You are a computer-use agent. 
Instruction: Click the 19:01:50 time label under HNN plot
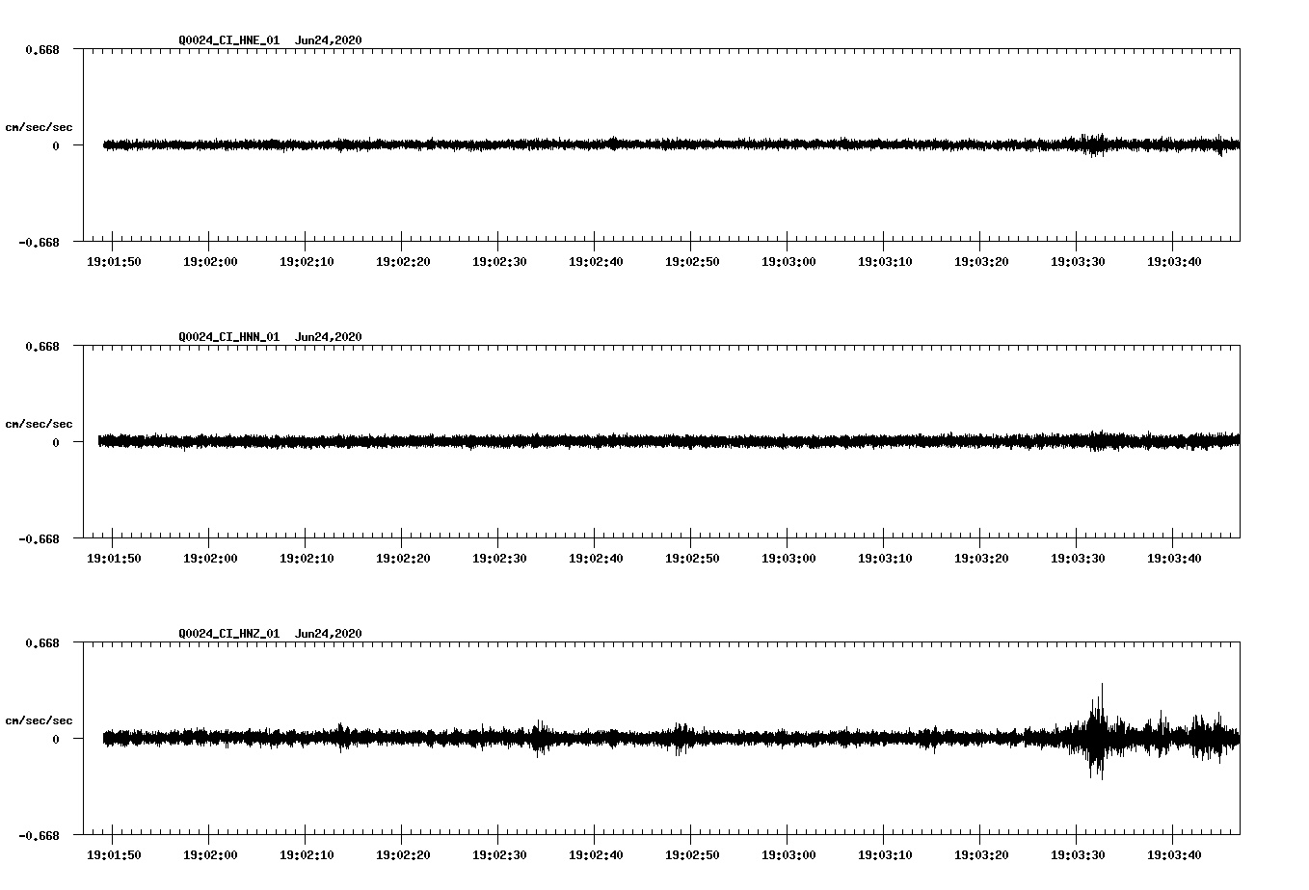(x=114, y=558)
